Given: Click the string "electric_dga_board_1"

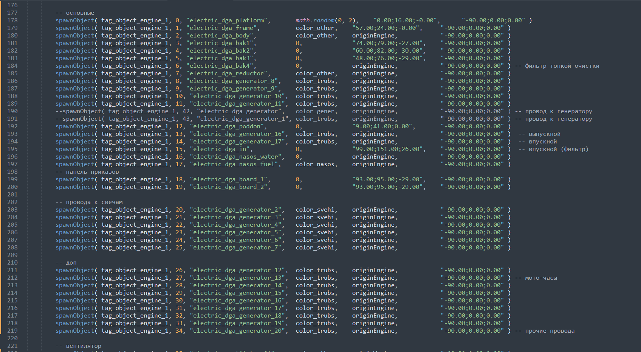Looking at the screenshot, I should tap(229, 179).
